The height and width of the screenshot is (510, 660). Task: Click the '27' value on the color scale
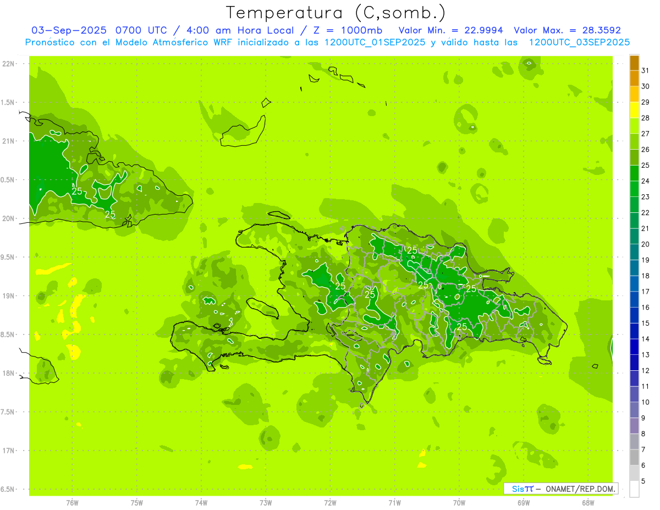click(x=646, y=134)
